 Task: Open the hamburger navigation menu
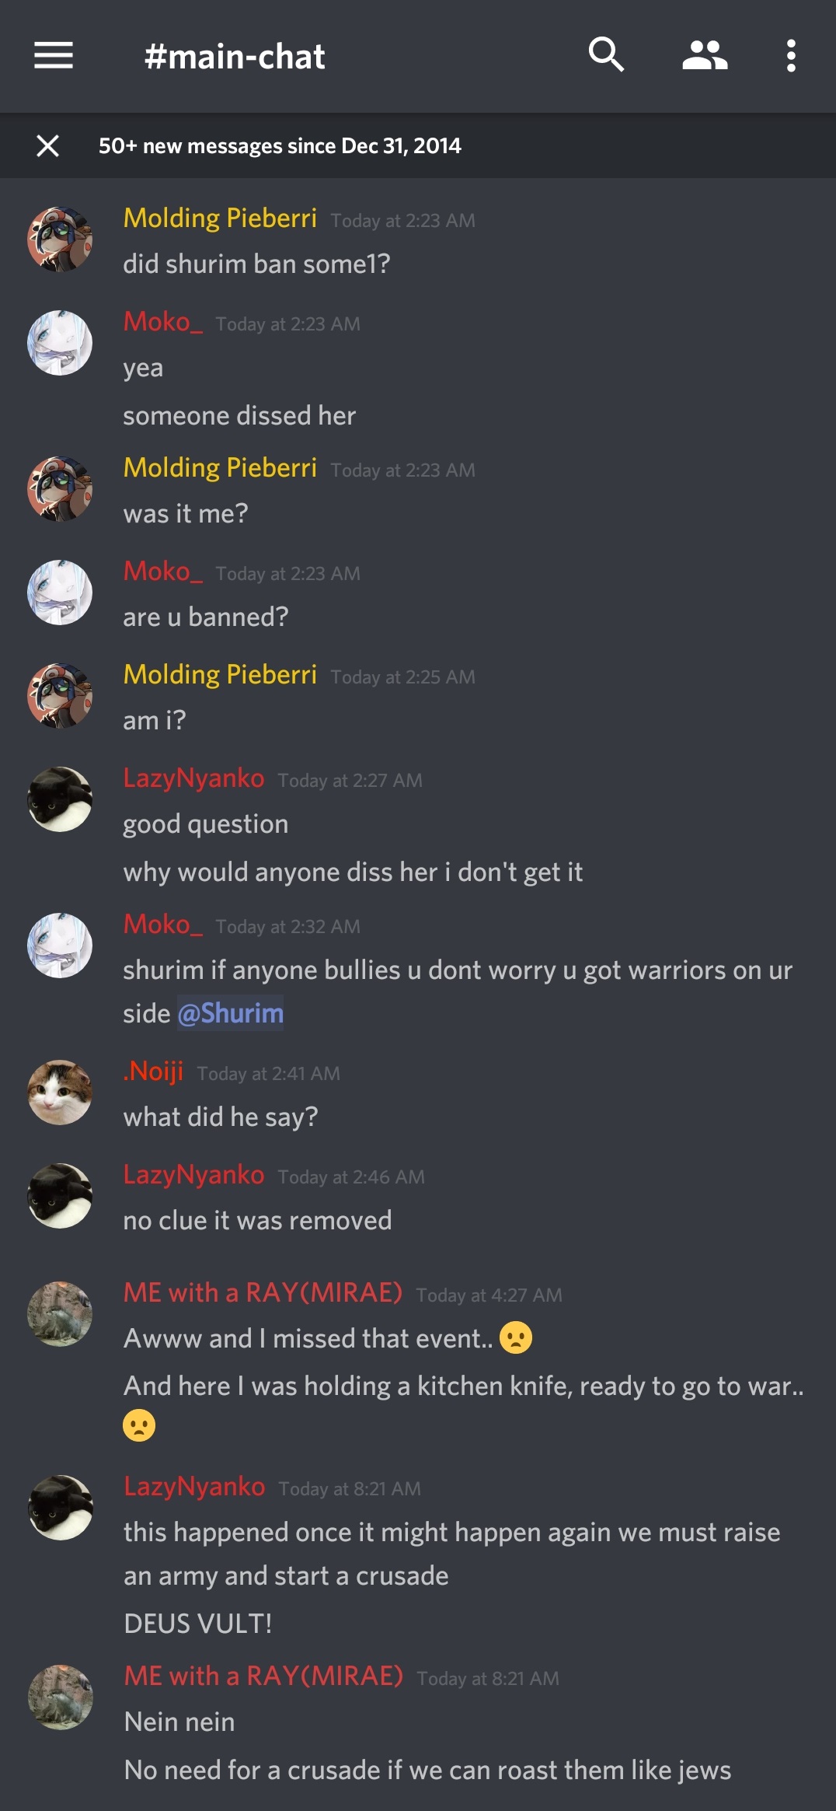coord(54,56)
